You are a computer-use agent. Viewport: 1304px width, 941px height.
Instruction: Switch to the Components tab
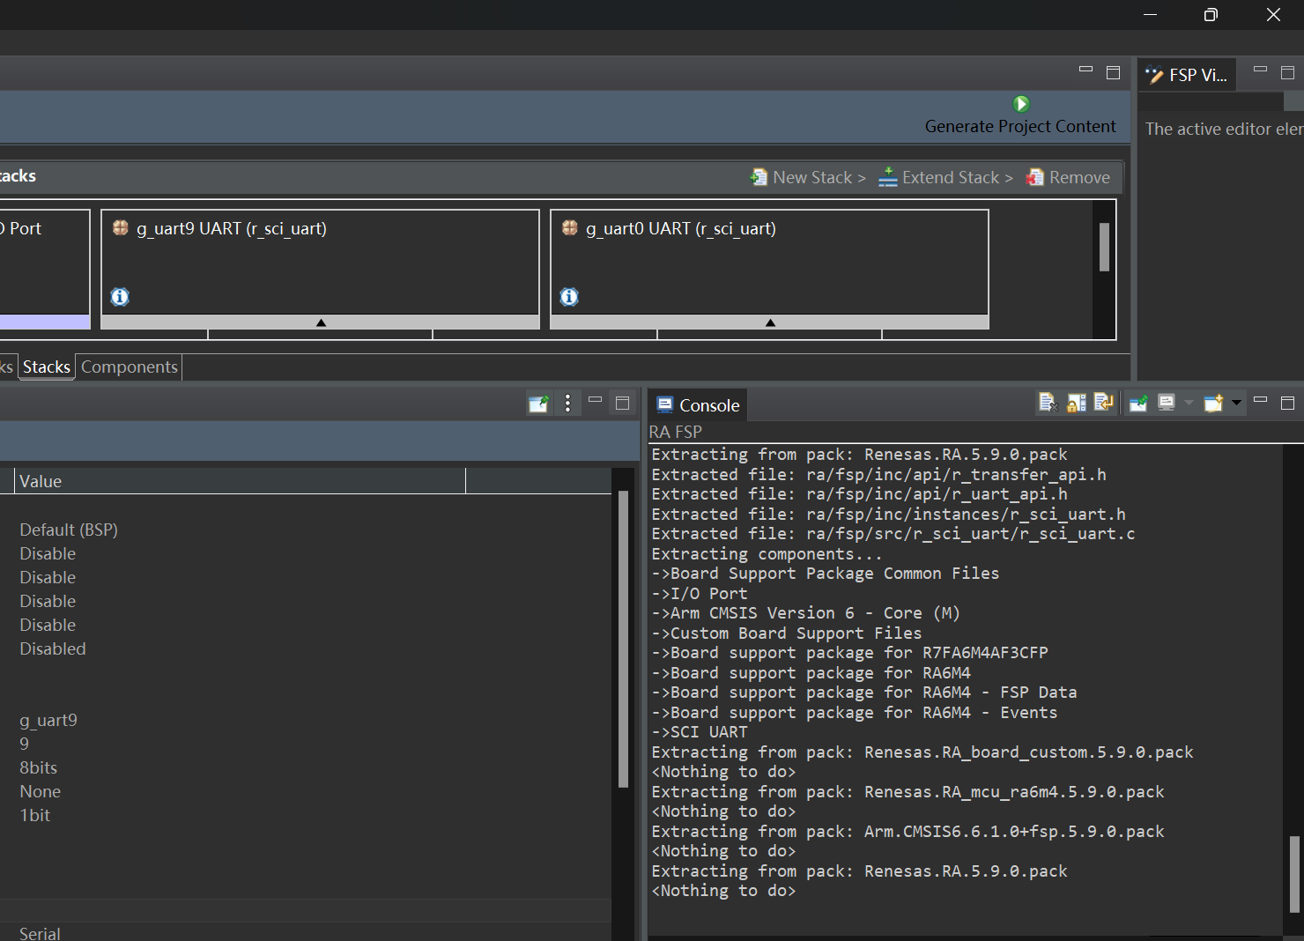[130, 367]
